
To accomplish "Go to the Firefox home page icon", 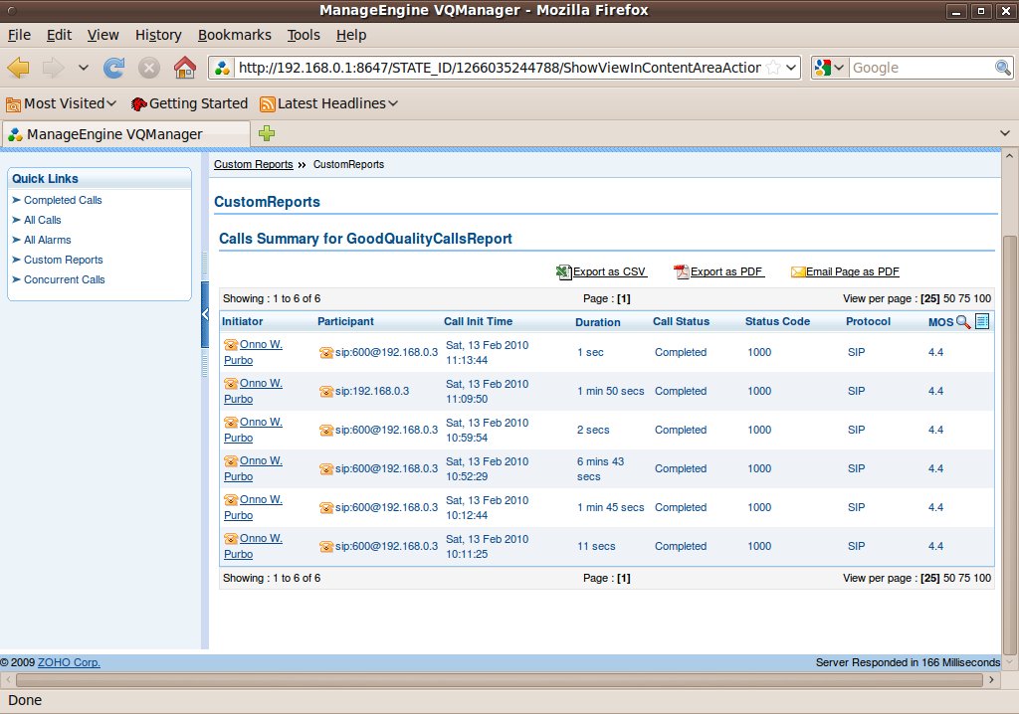I will click(184, 68).
